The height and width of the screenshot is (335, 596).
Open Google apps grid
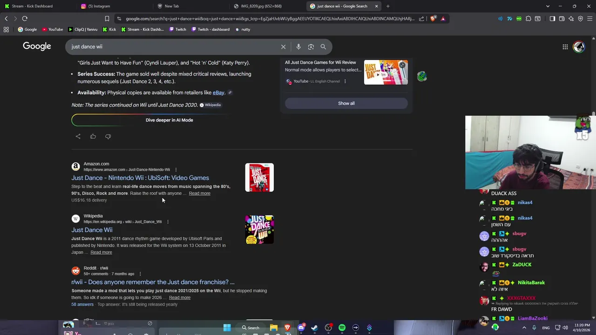pos(565,47)
